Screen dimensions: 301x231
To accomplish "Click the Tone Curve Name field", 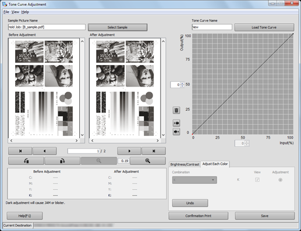I will [212, 27].
